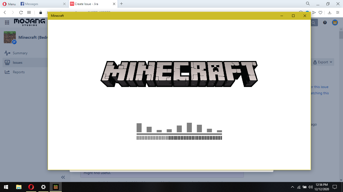Reload the current page

pos(21,12)
